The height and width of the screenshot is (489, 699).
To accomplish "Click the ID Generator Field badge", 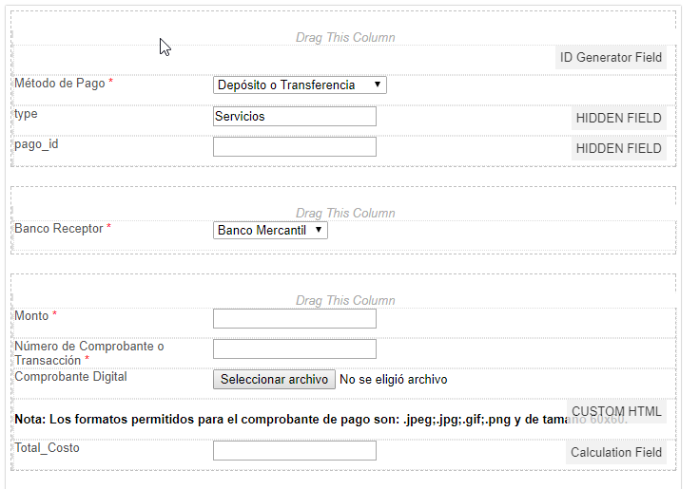I will pyautogui.click(x=611, y=57).
